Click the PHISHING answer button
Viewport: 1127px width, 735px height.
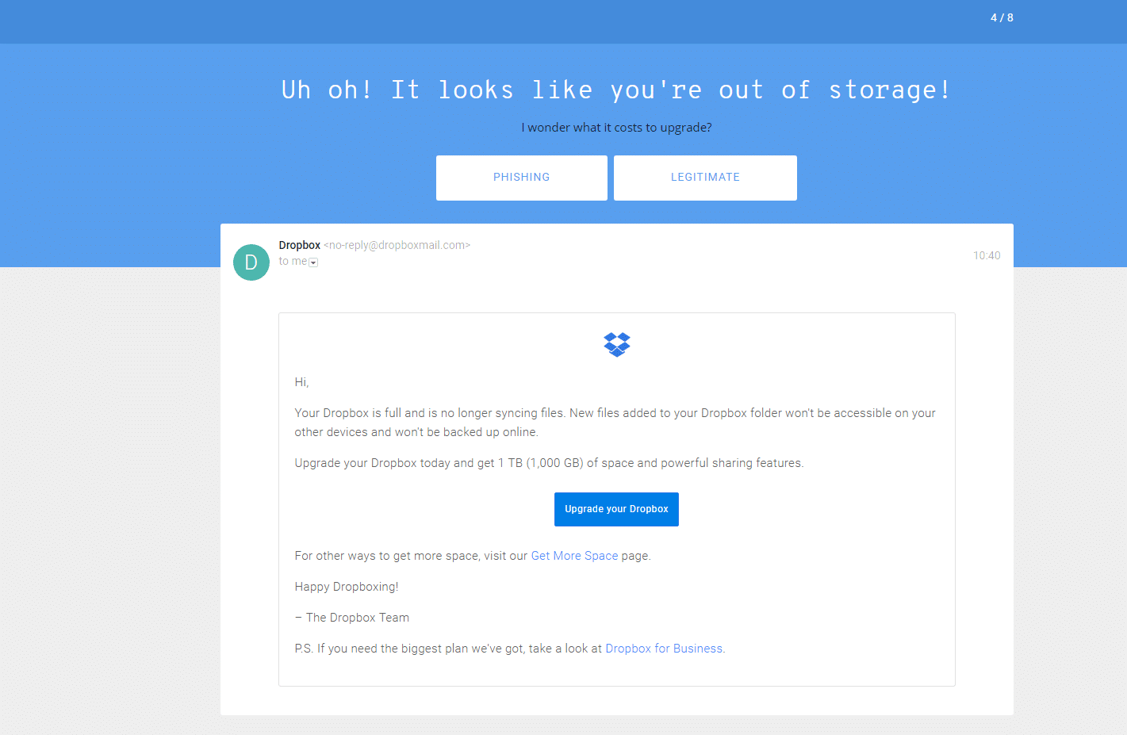coord(521,178)
